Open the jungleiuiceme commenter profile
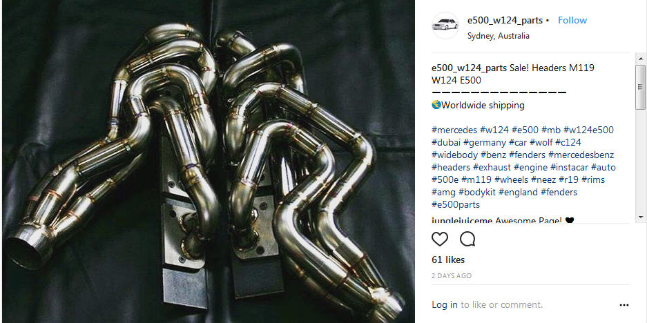The image size is (647, 323). pyautogui.click(x=462, y=220)
